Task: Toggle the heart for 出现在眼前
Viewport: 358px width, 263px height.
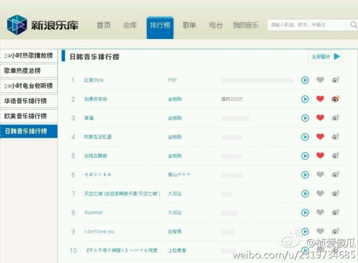Action: 320,155
